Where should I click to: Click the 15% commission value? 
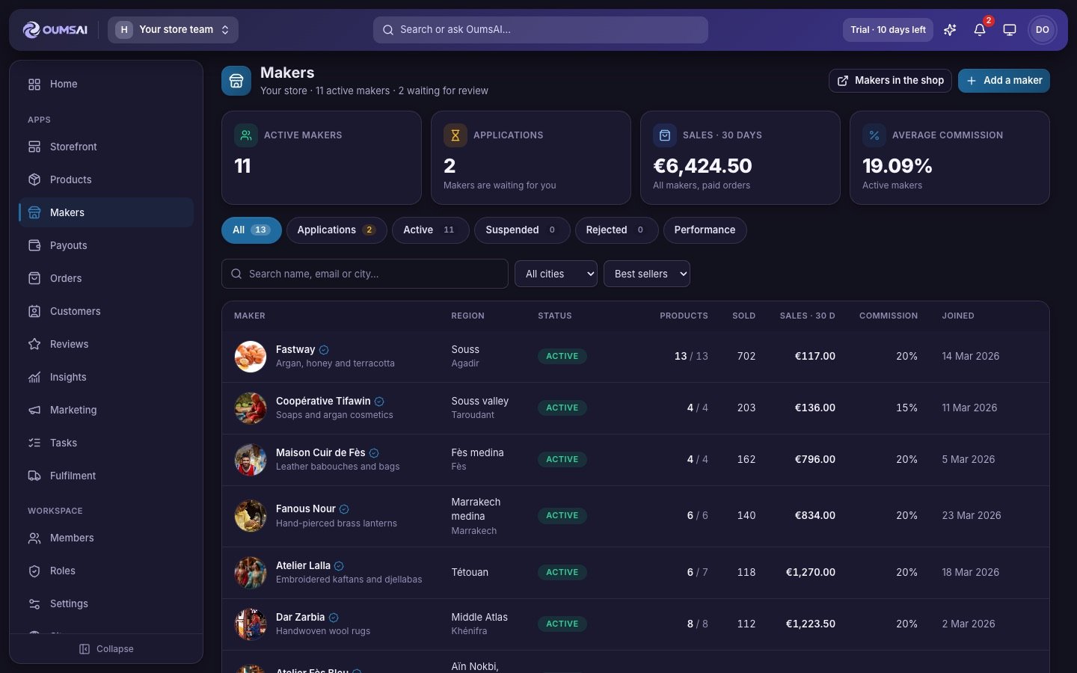coord(906,408)
